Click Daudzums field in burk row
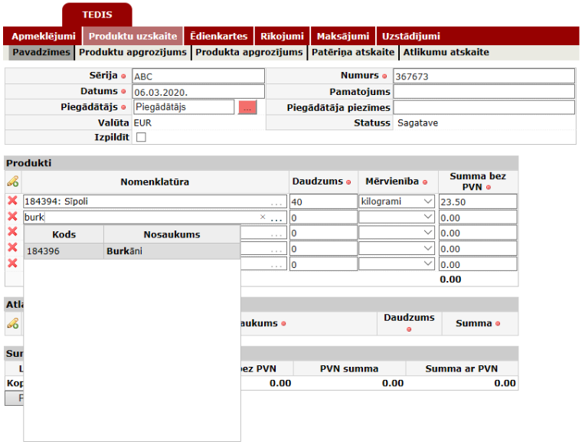This screenshot has height=448, width=582. point(323,217)
